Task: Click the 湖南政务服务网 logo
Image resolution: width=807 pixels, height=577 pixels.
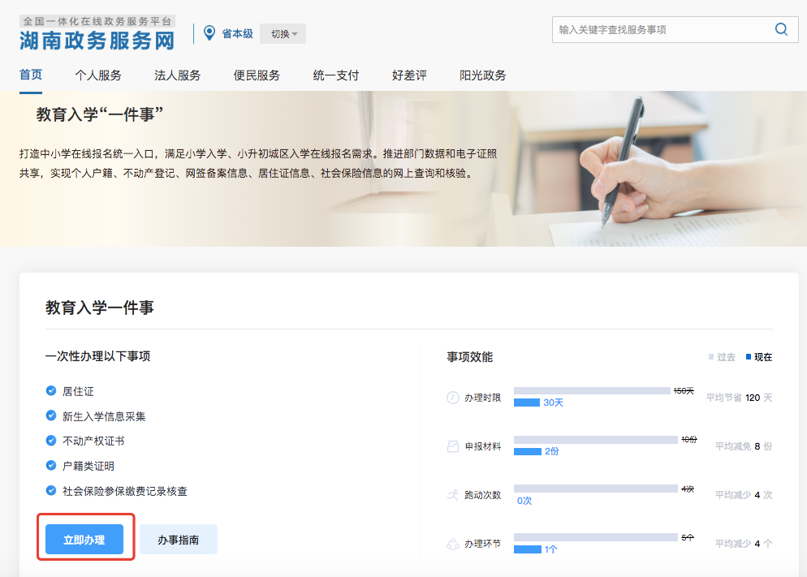Action: point(97,33)
